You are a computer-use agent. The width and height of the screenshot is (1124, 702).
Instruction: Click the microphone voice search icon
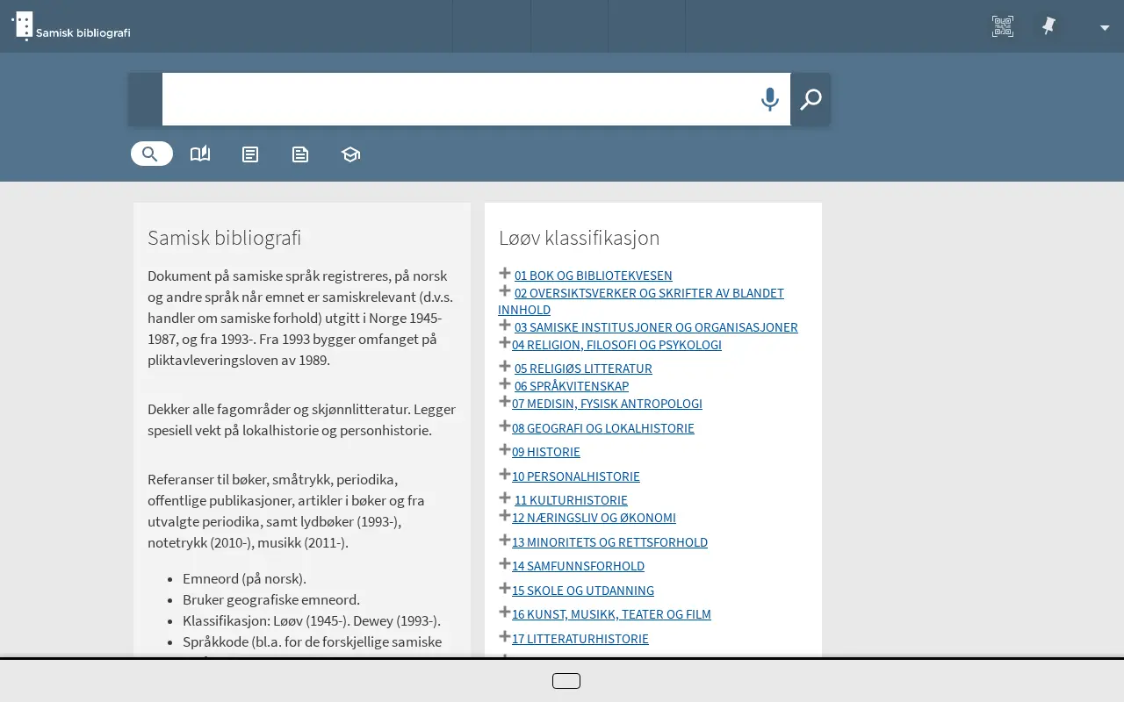pyautogui.click(x=769, y=99)
